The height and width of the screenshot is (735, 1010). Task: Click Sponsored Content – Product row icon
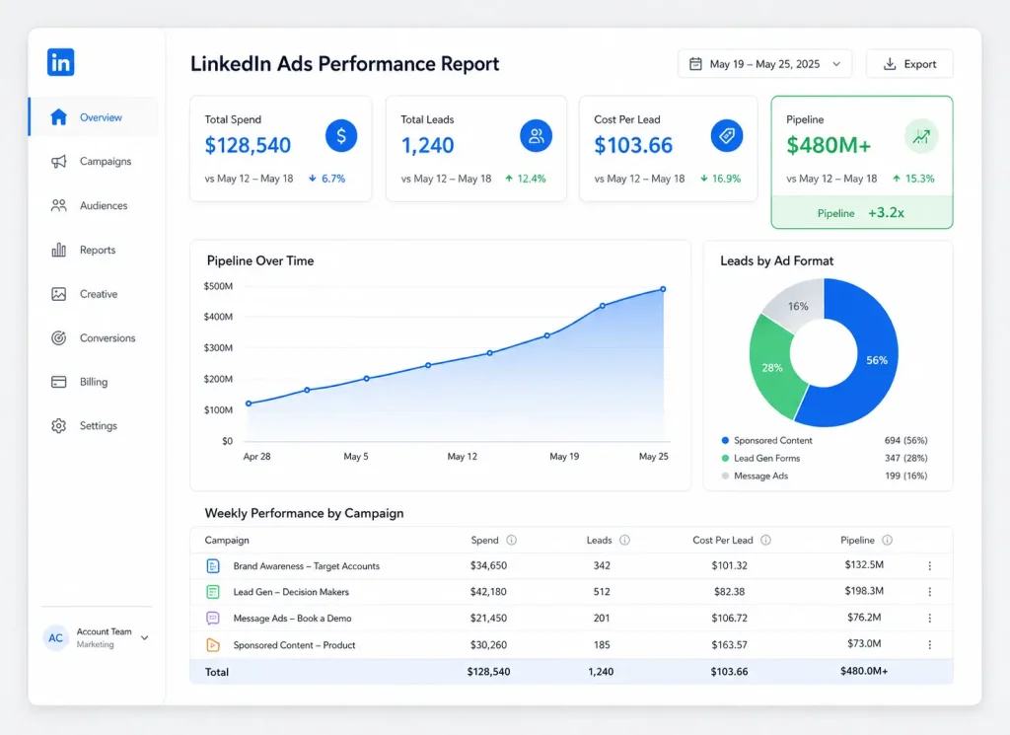tap(213, 645)
